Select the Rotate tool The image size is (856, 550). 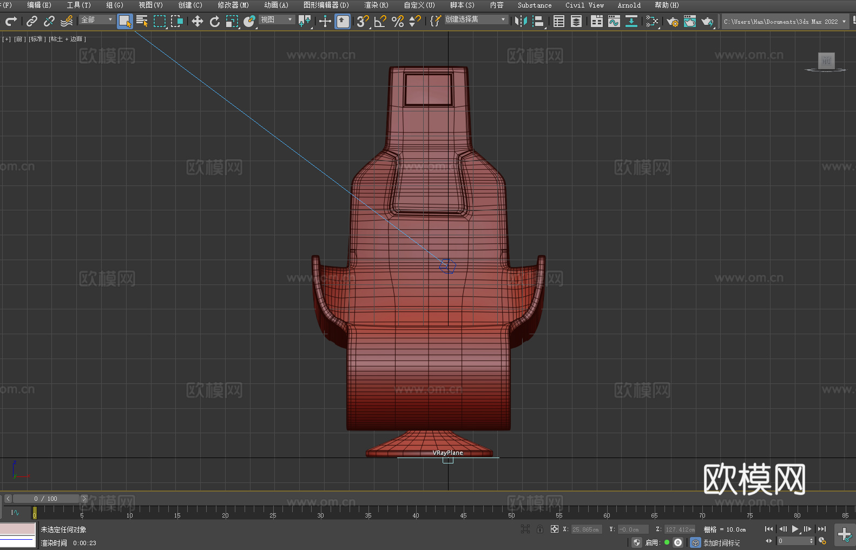coord(215,21)
